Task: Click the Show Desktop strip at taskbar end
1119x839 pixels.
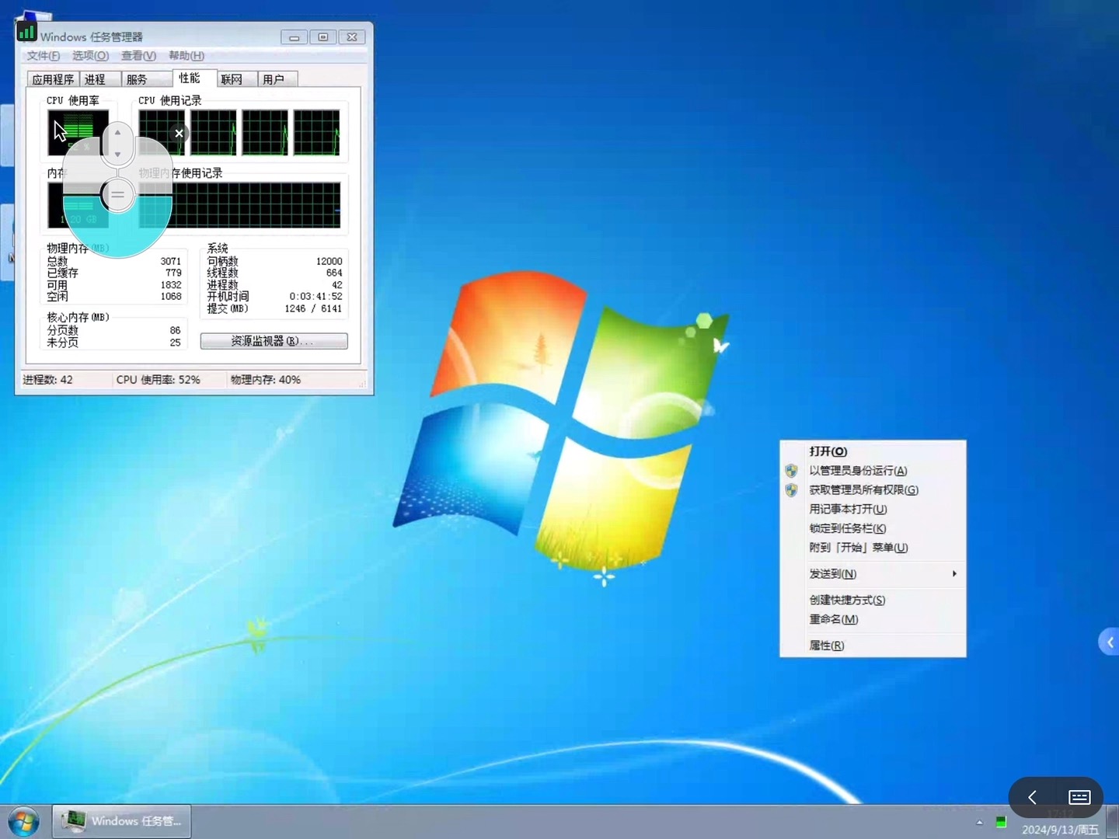Action: point(1113,822)
